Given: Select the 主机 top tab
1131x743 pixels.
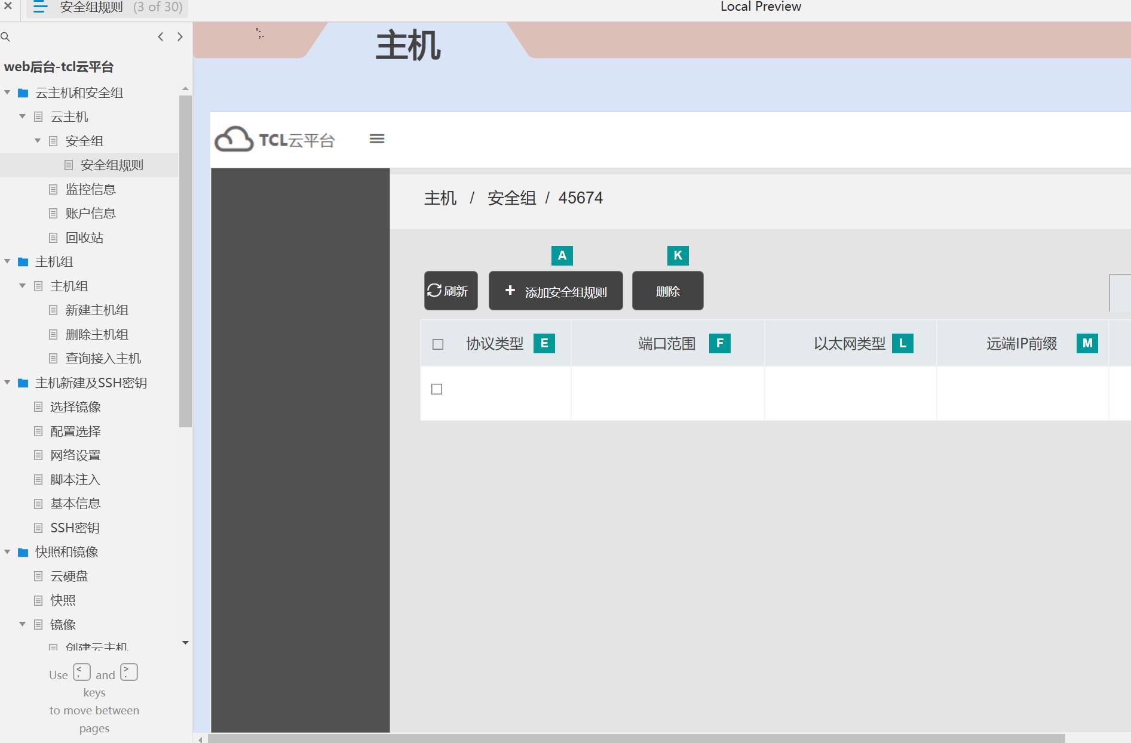Looking at the screenshot, I should tap(408, 46).
